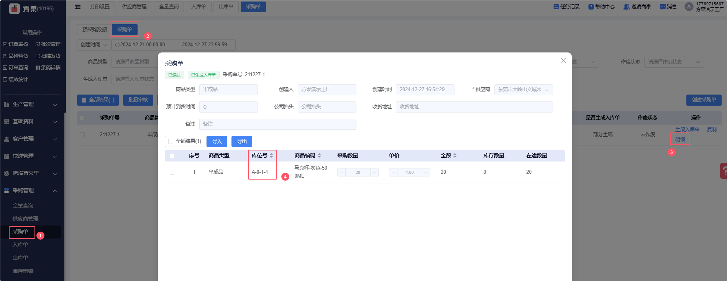Check the 全部结果(1) checkbox in dialog

coord(171,141)
